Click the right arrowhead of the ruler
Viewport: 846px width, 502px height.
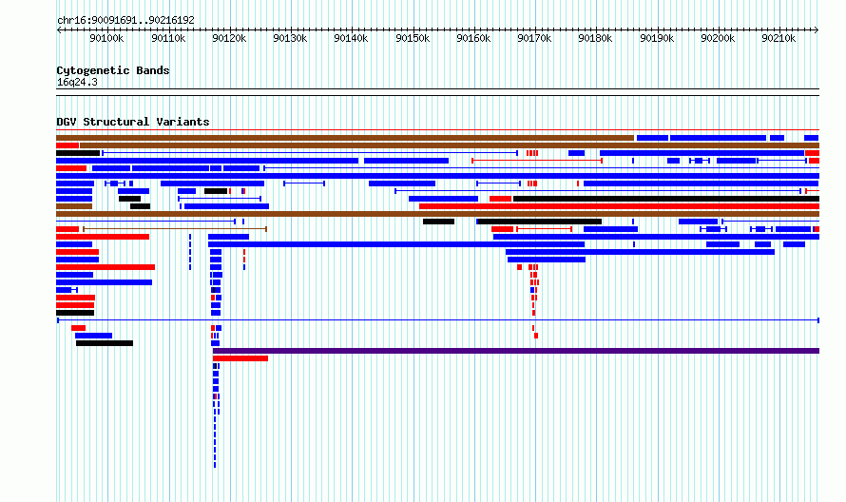tap(817, 29)
